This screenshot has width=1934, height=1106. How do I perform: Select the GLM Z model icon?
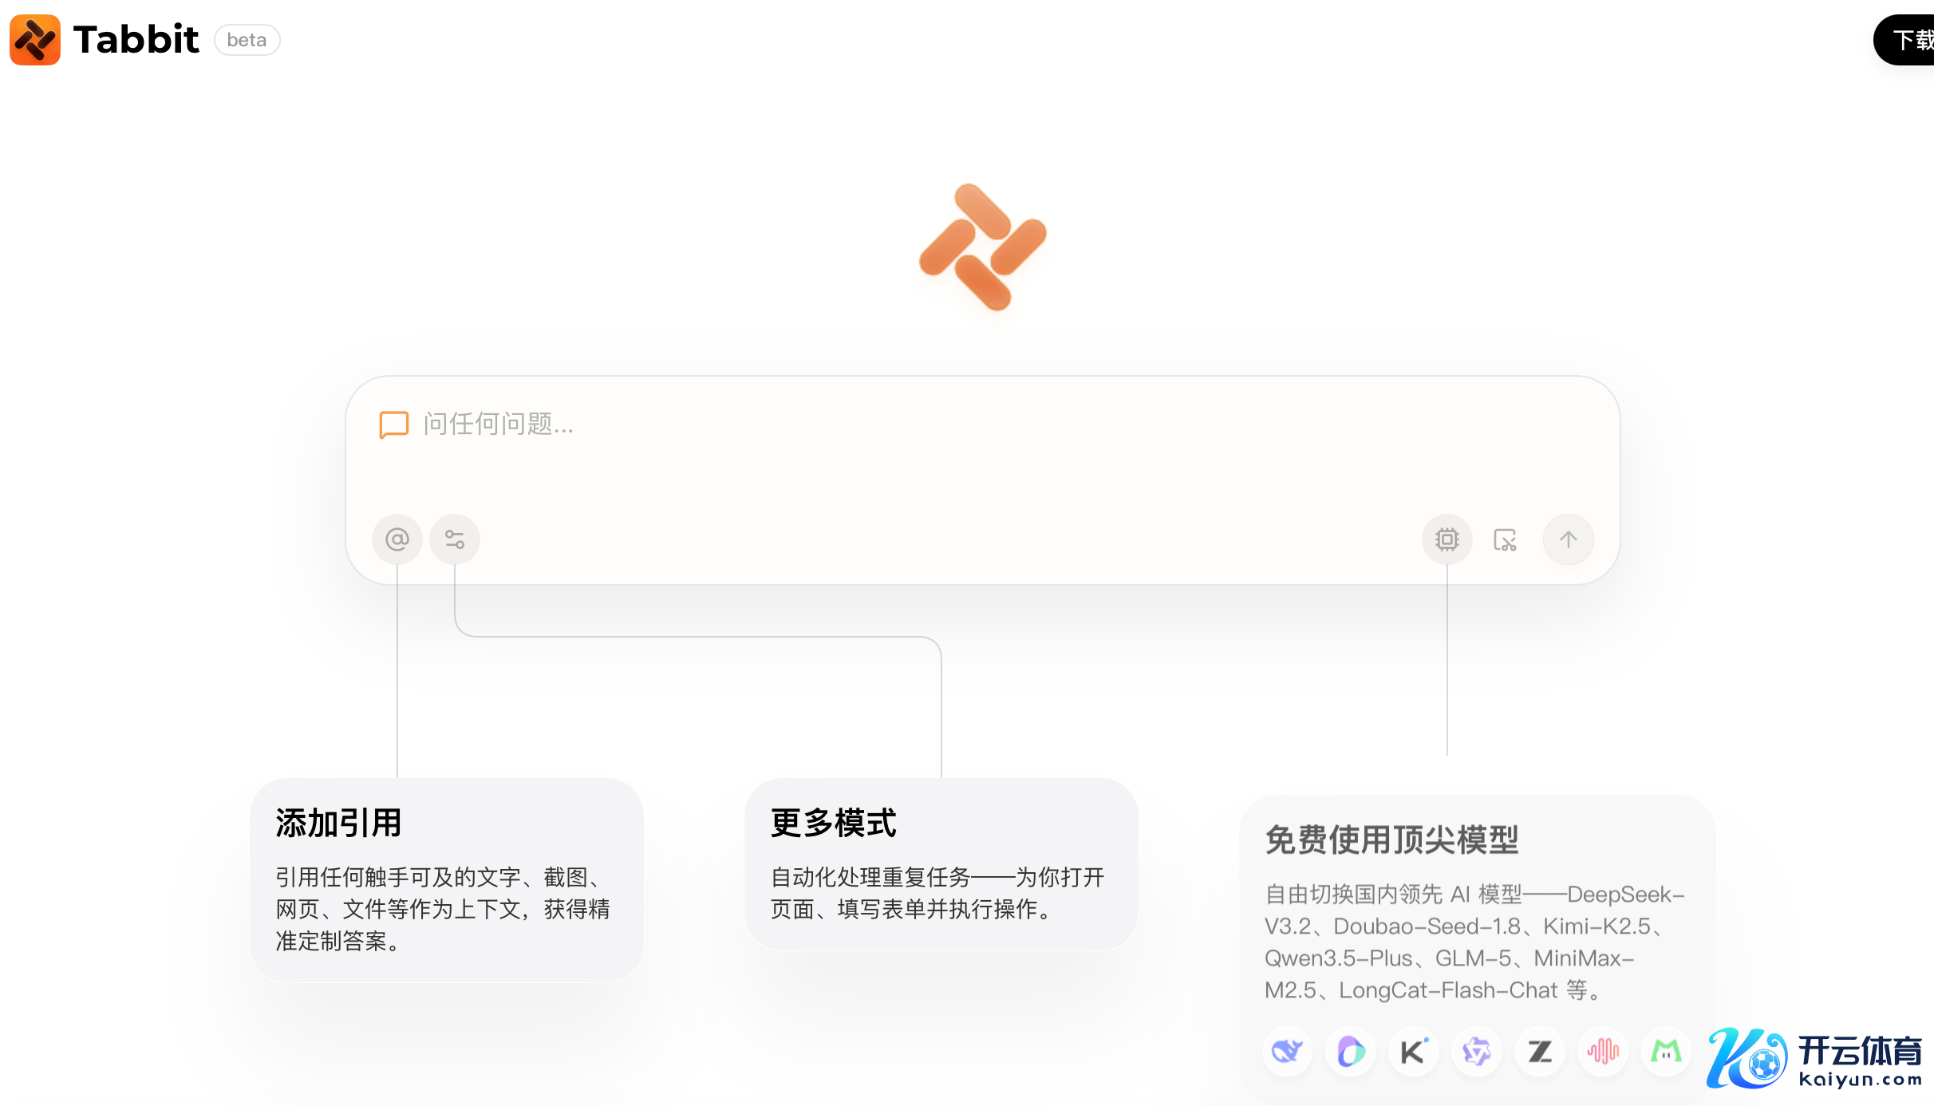1540,1052
